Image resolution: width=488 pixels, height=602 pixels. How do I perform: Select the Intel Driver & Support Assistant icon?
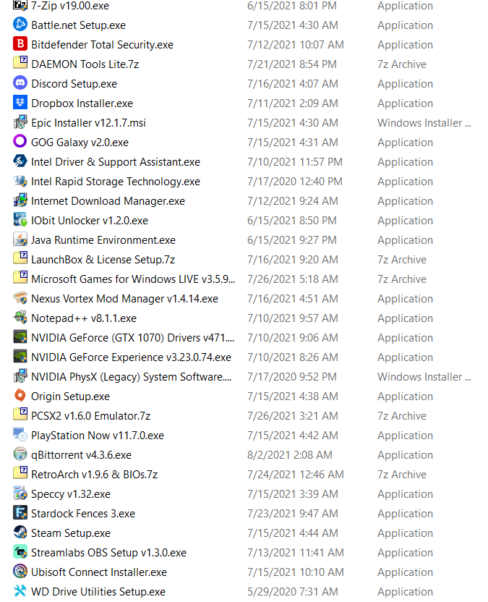(20, 161)
